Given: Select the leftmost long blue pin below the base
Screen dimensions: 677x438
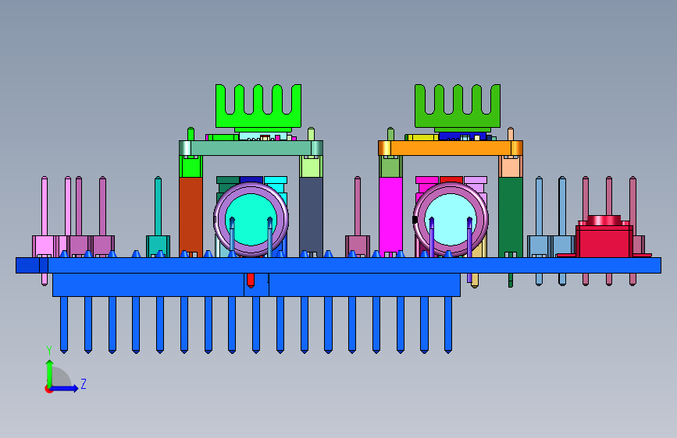Looking at the screenshot, I should point(64,325).
